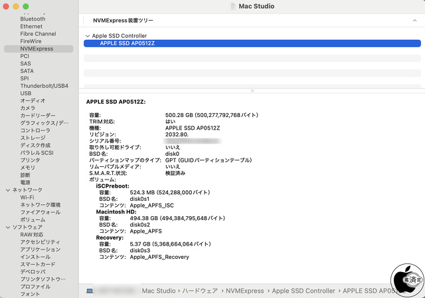Click the green zoom window button
This screenshot has width=425, height=298.
pos(25,6)
